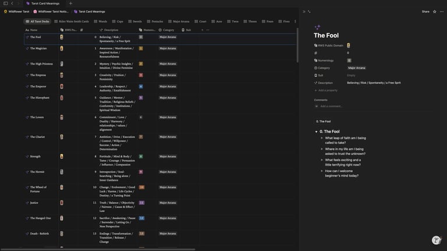Click the Description column header
This screenshot has height=251, width=447.
click(109, 30)
